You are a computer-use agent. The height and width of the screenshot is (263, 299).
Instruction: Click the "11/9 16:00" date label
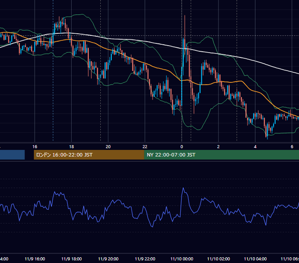click(35, 259)
